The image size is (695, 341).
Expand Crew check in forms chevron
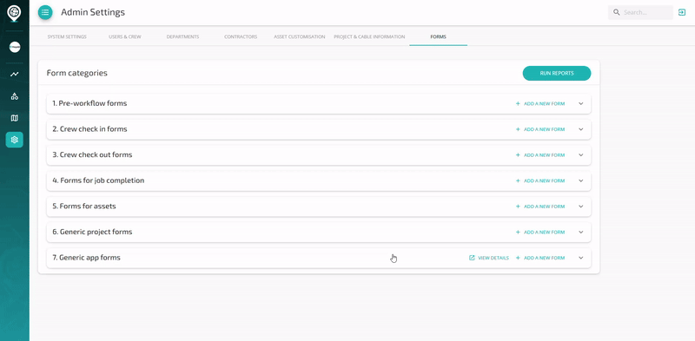(581, 129)
